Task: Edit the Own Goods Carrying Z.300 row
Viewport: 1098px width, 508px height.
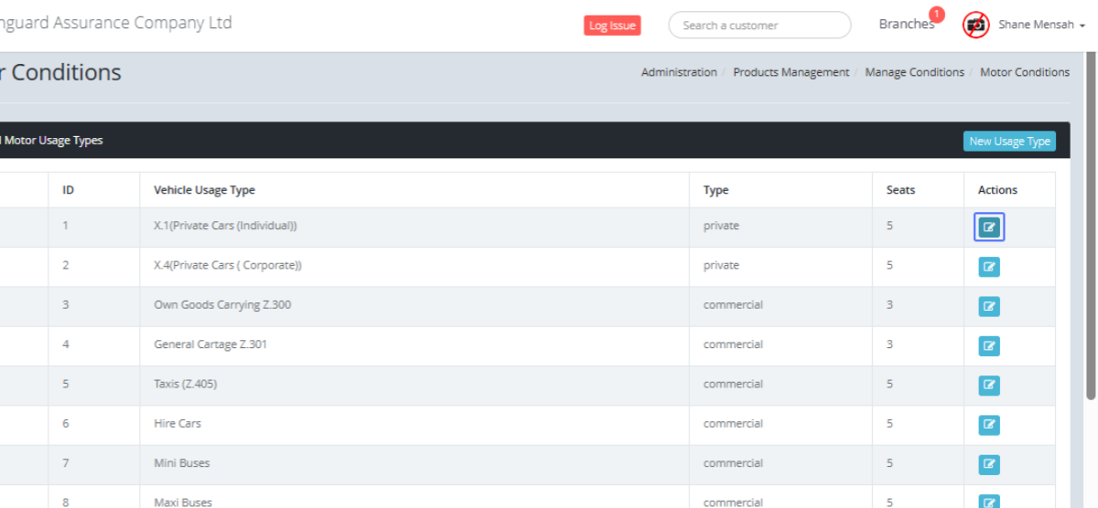Action: pyautogui.click(x=989, y=306)
